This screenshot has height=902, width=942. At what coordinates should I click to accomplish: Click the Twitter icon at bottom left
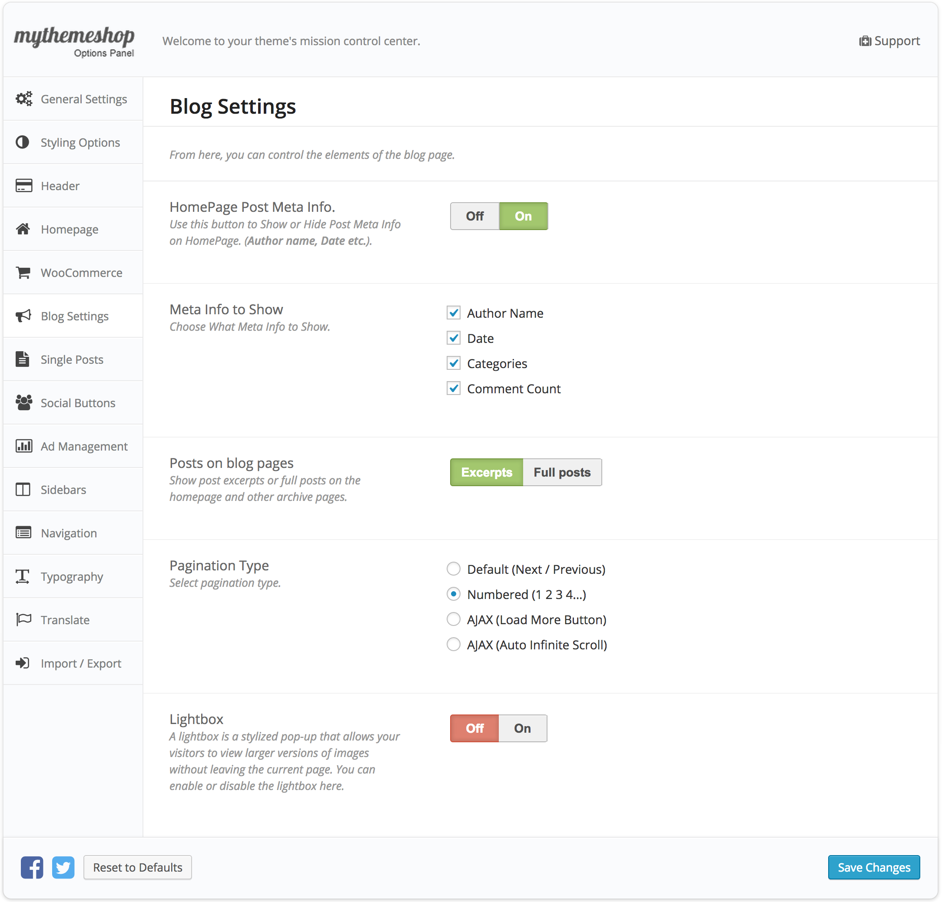(x=63, y=867)
